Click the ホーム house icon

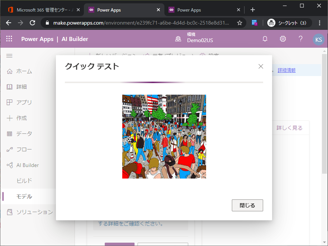[10, 71]
